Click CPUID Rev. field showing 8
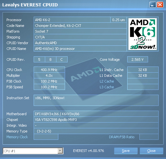The width and height of the screenshot is (166, 159). [51, 60]
